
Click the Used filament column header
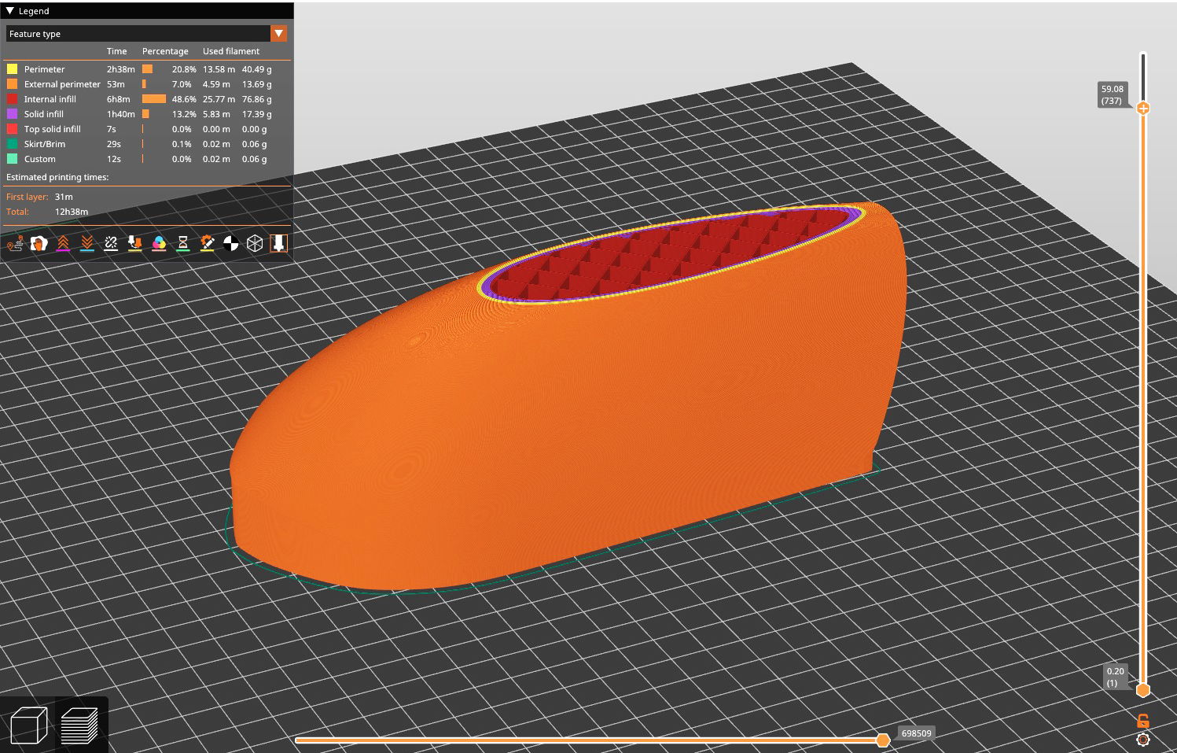pyautogui.click(x=231, y=51)
